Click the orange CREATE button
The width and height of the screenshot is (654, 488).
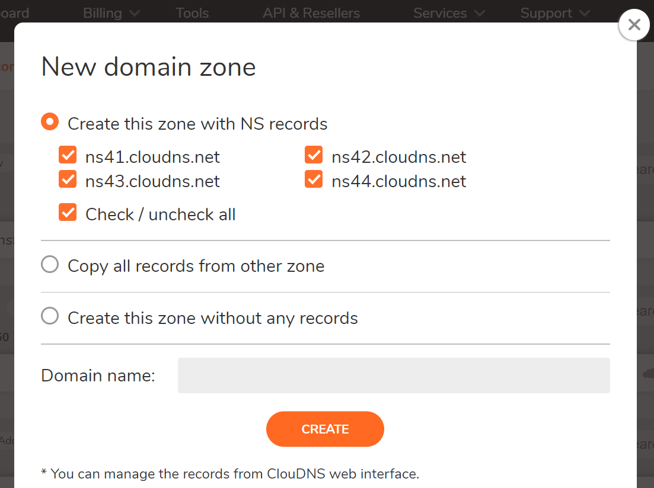tap(325, 429)
